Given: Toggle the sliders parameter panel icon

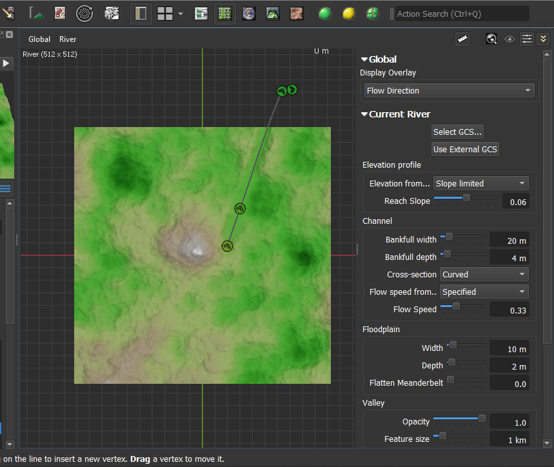Looking at the screenshot, I should click(x=527, y=39).
